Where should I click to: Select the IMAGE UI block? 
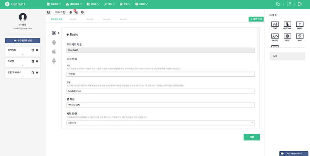[275, 37]
